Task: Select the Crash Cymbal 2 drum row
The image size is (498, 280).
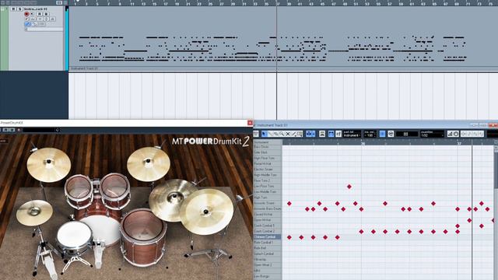Action: (267, 231)
